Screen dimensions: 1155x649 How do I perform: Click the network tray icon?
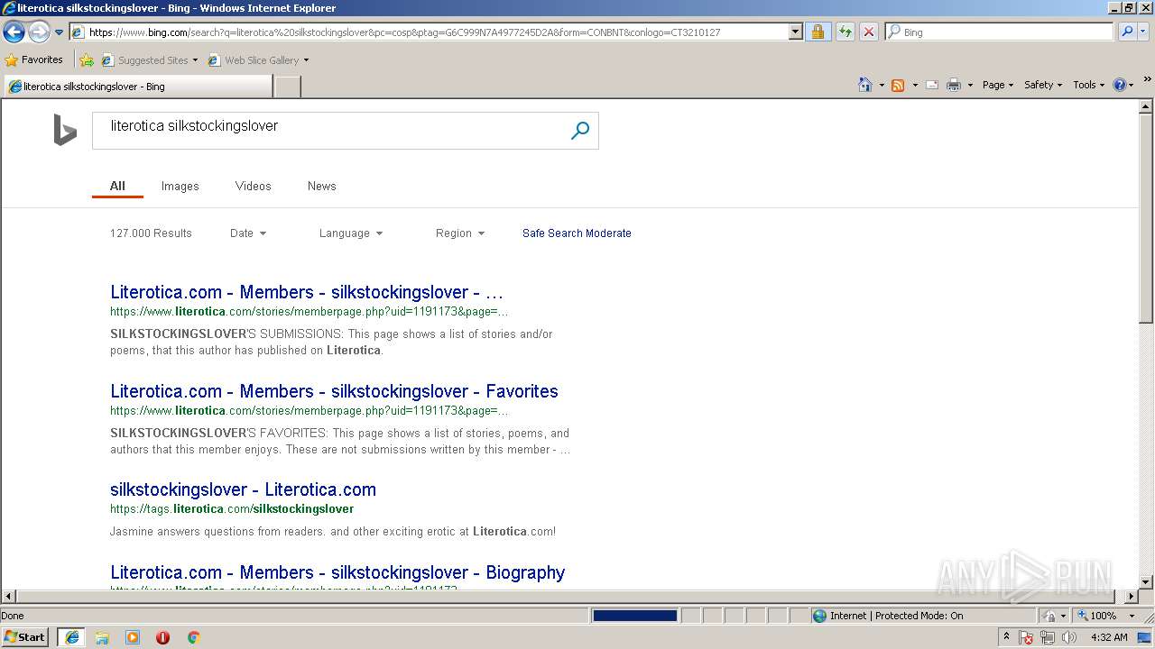pyautogui.click(x=1048, y=637)
